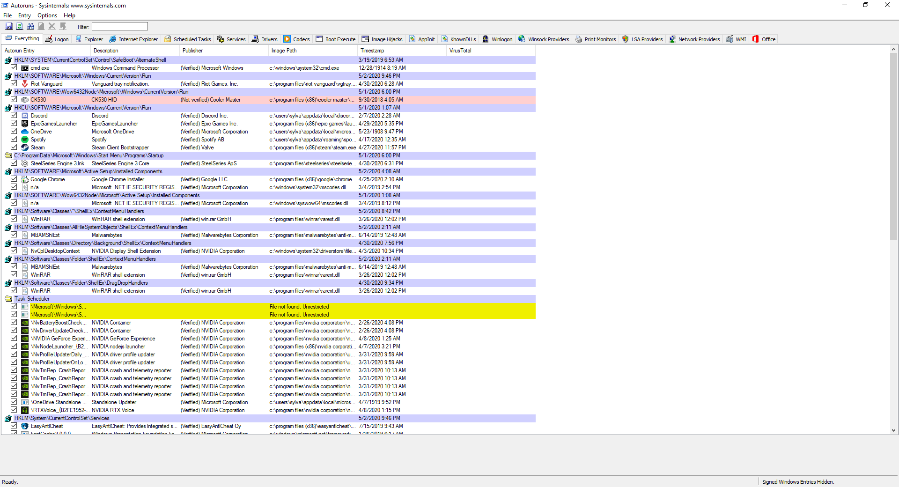This screenshot has height=487, width=899.
Task: Click the vertical scrollbar down arrow
Action: (x=893, y=430)
